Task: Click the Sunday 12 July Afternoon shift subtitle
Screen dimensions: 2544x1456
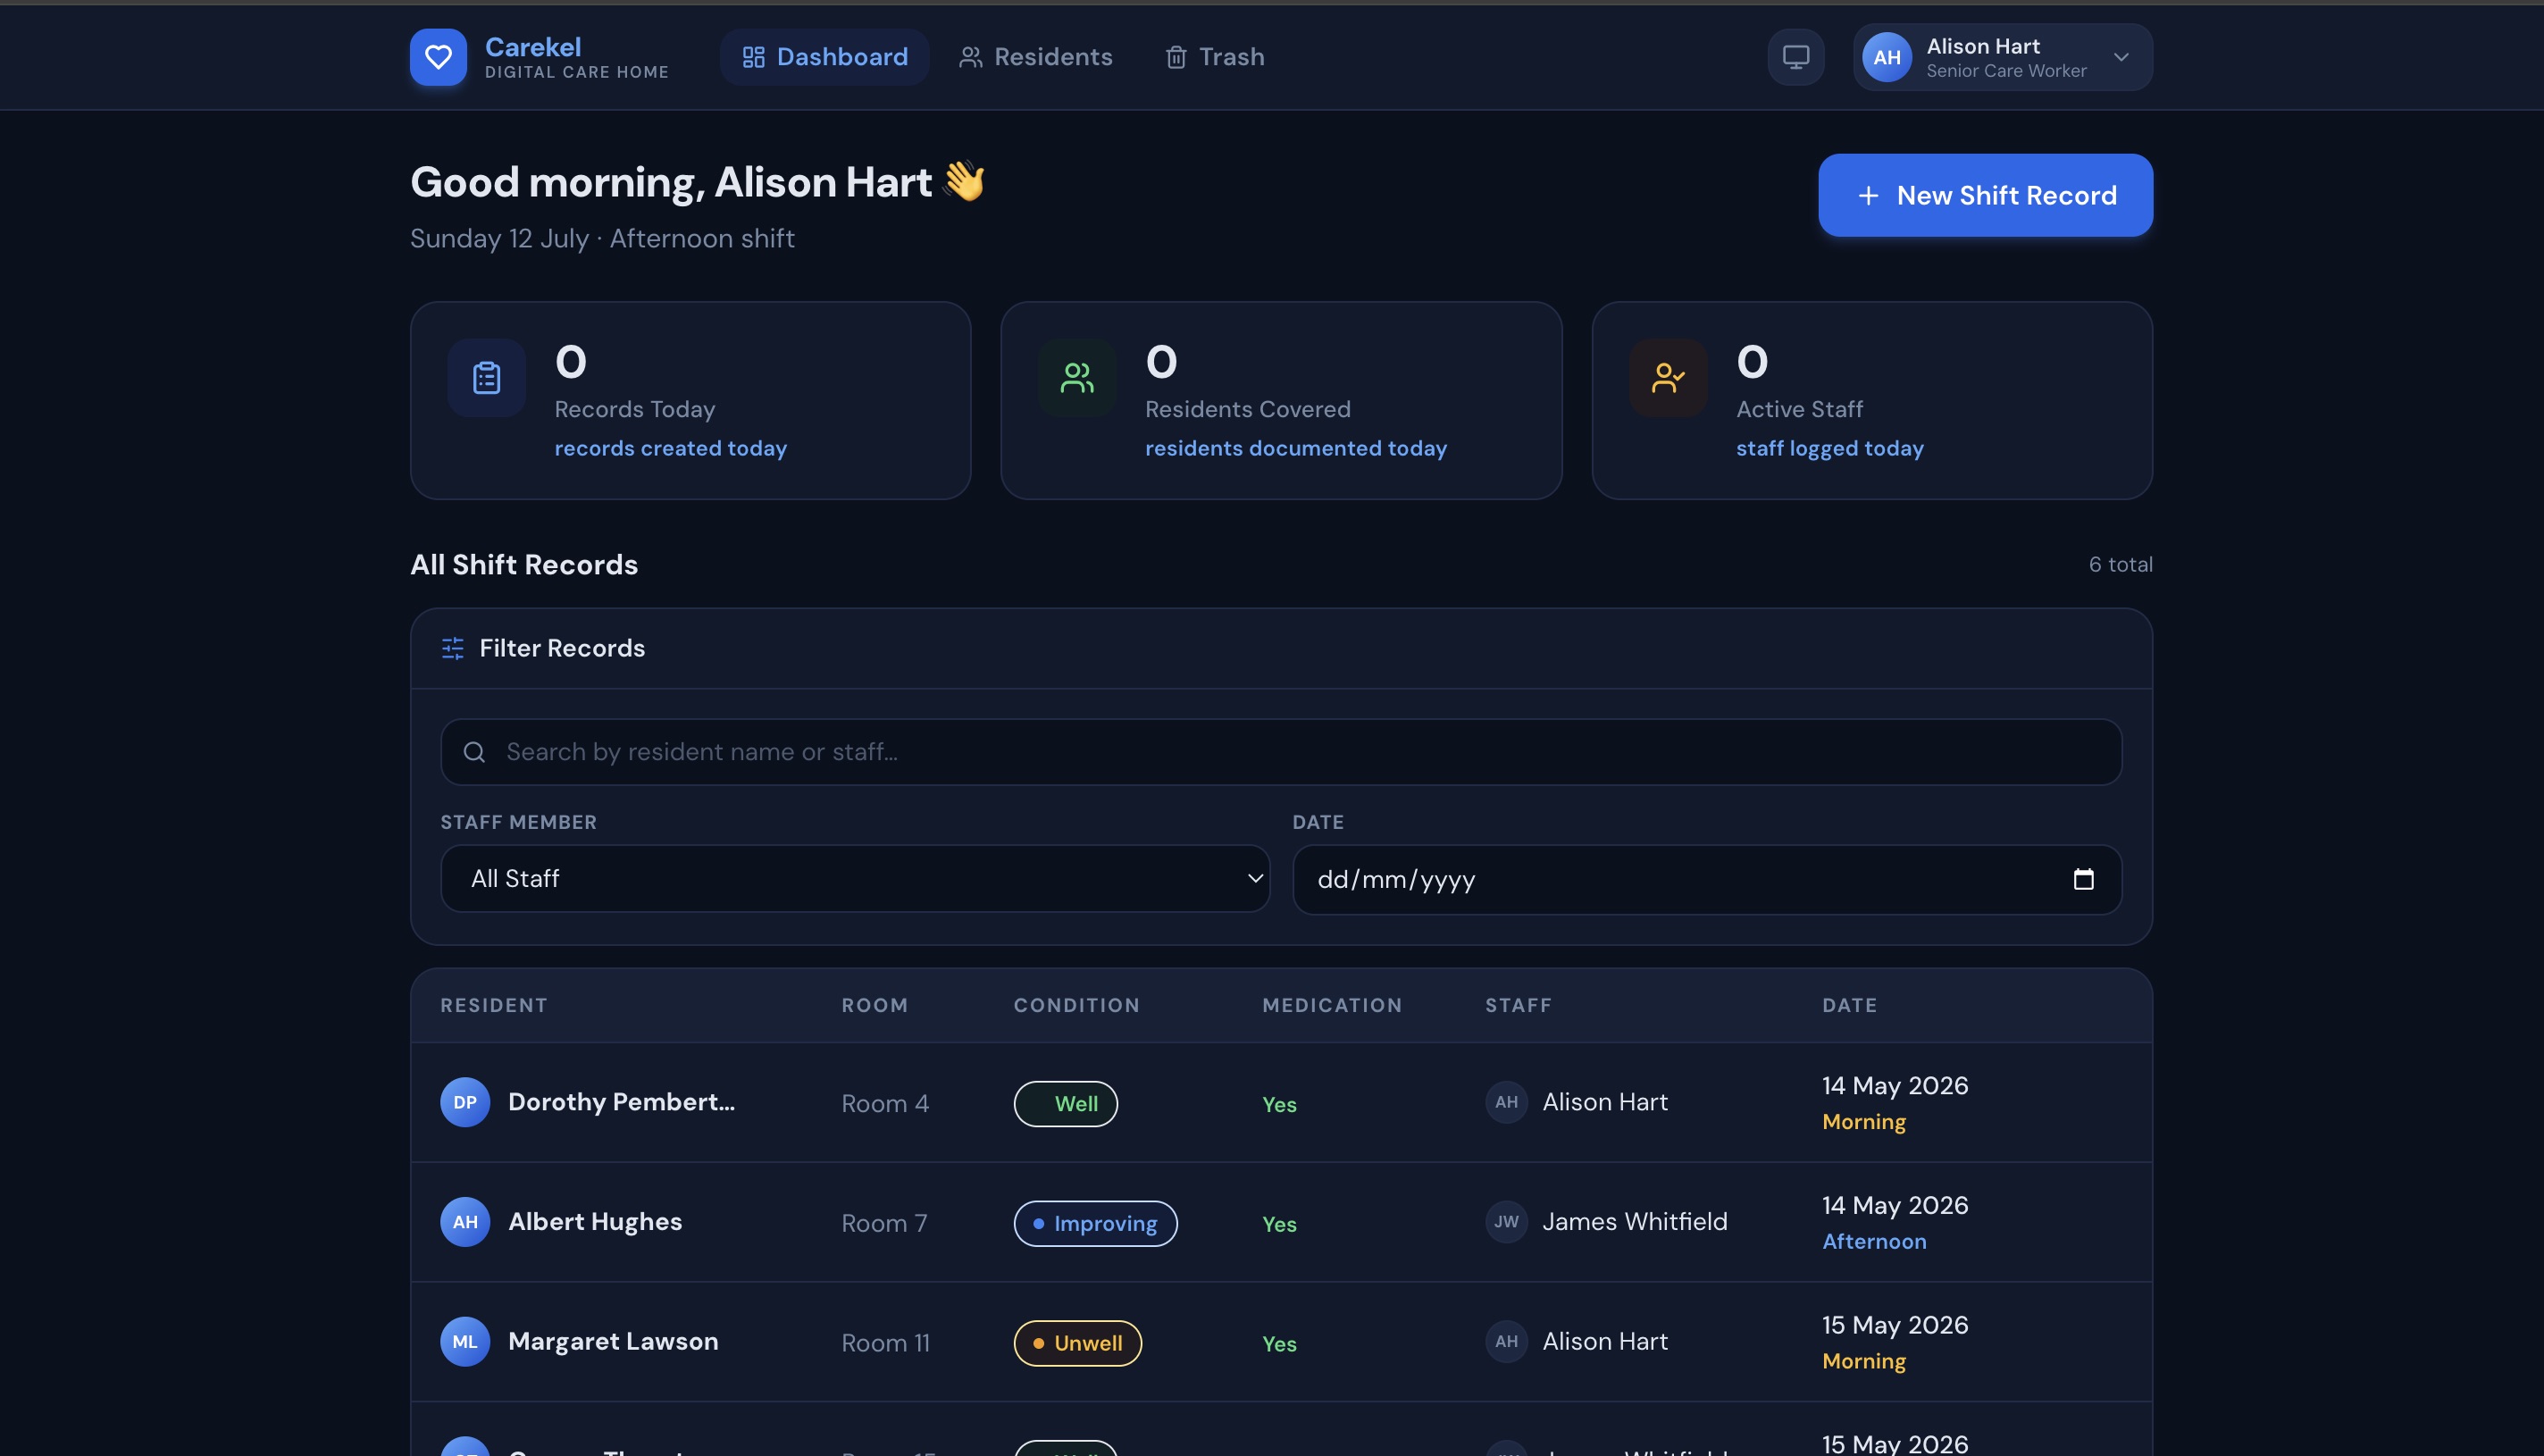Action: 602,239
